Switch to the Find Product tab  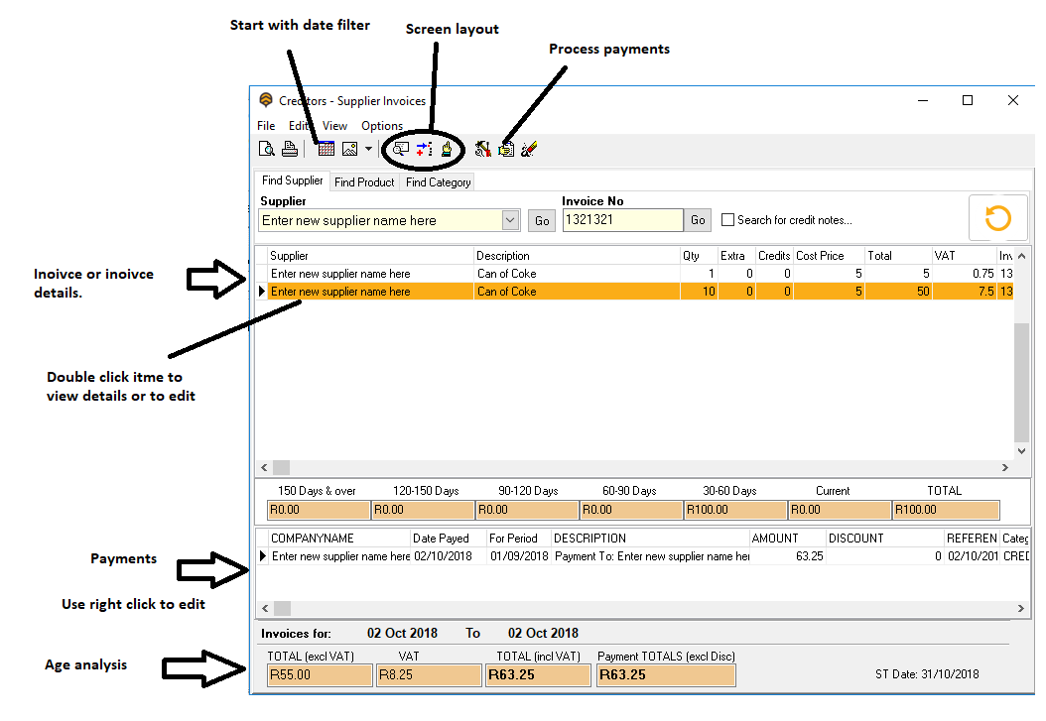pos(364,182)
